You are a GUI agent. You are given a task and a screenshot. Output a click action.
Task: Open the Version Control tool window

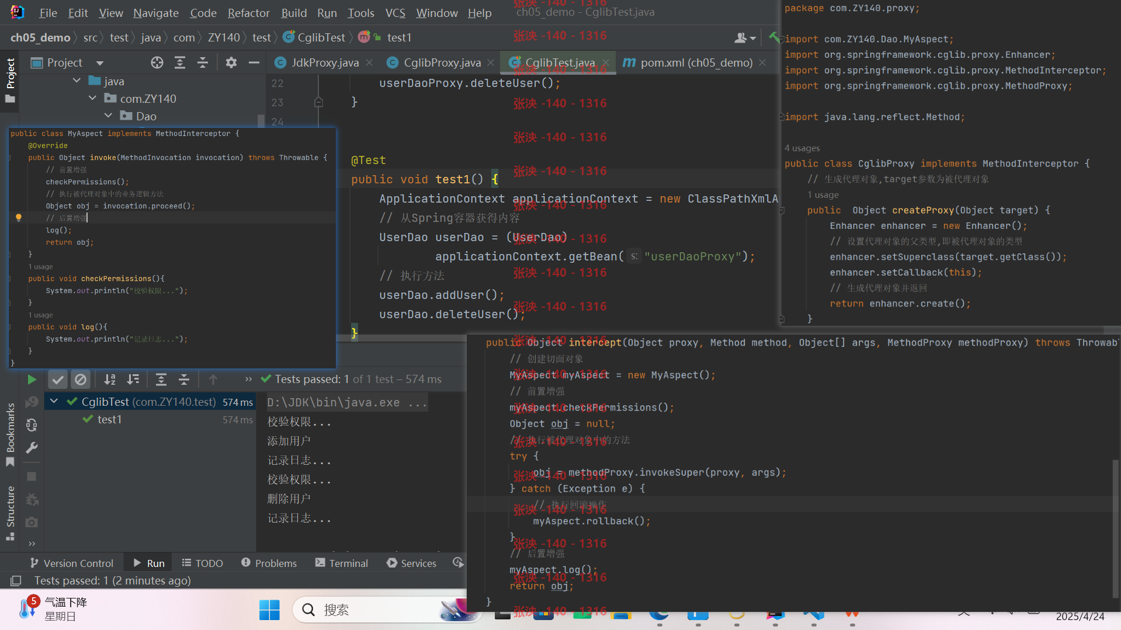[x=72, y=563]
